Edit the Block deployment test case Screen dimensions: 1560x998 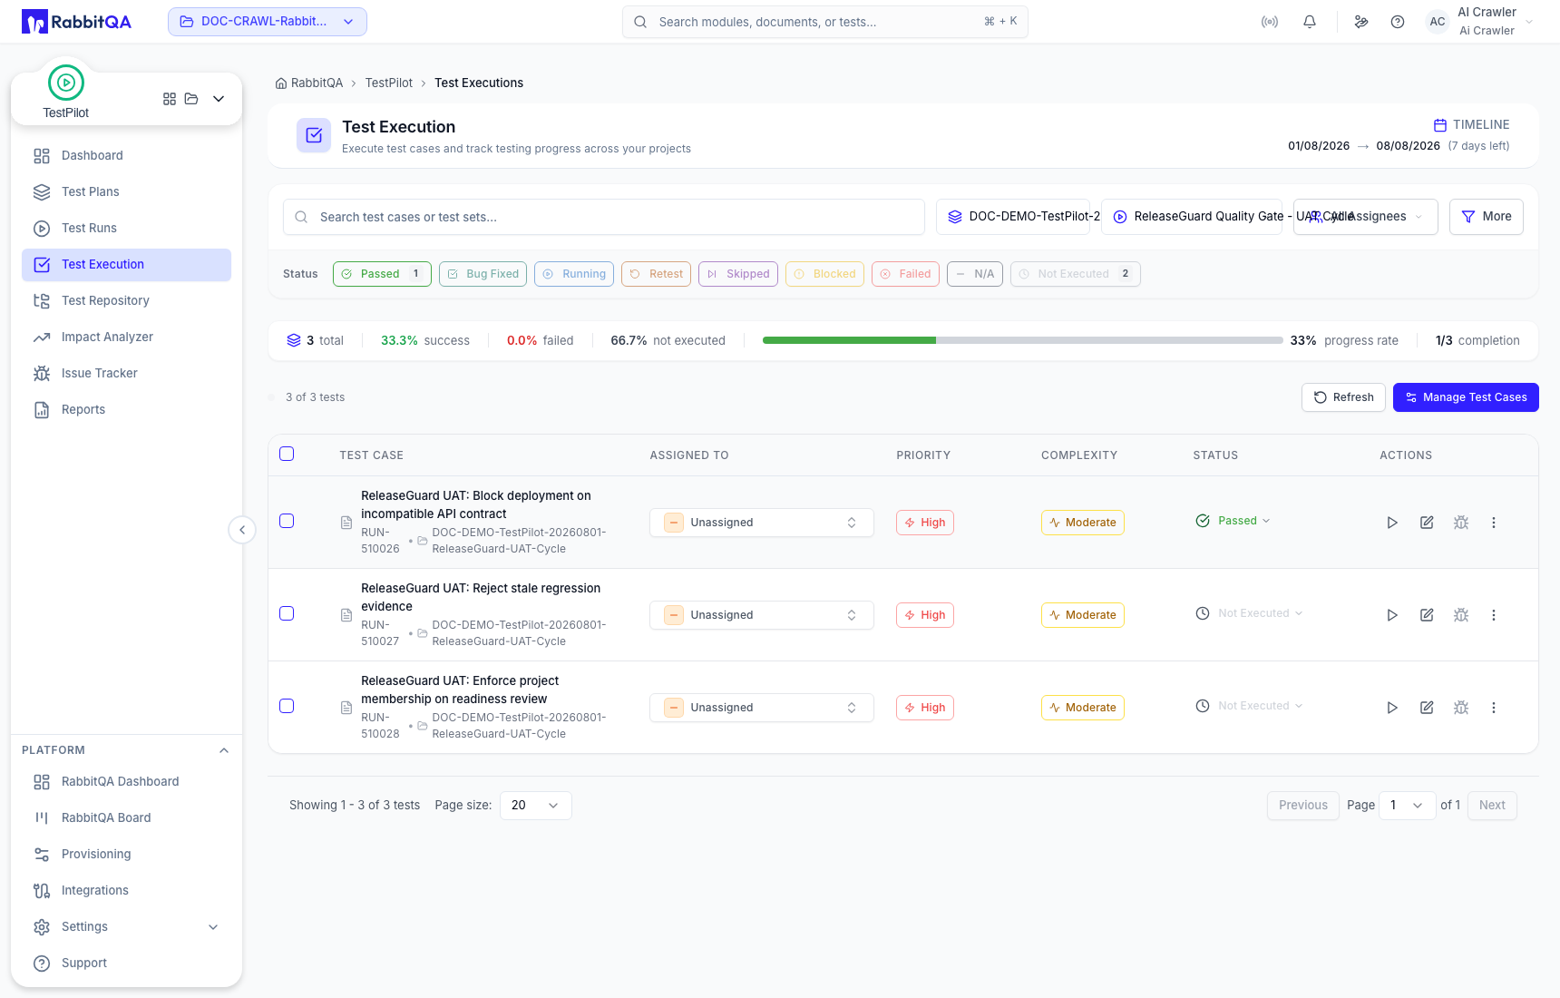point(1427,523)
